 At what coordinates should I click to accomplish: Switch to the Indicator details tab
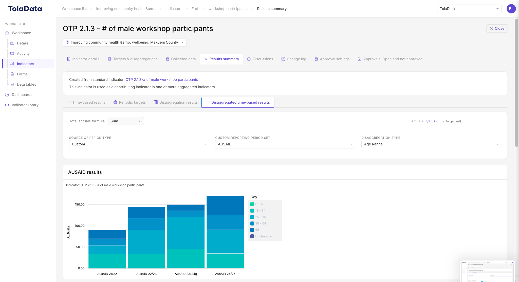[x=83, y=59]
